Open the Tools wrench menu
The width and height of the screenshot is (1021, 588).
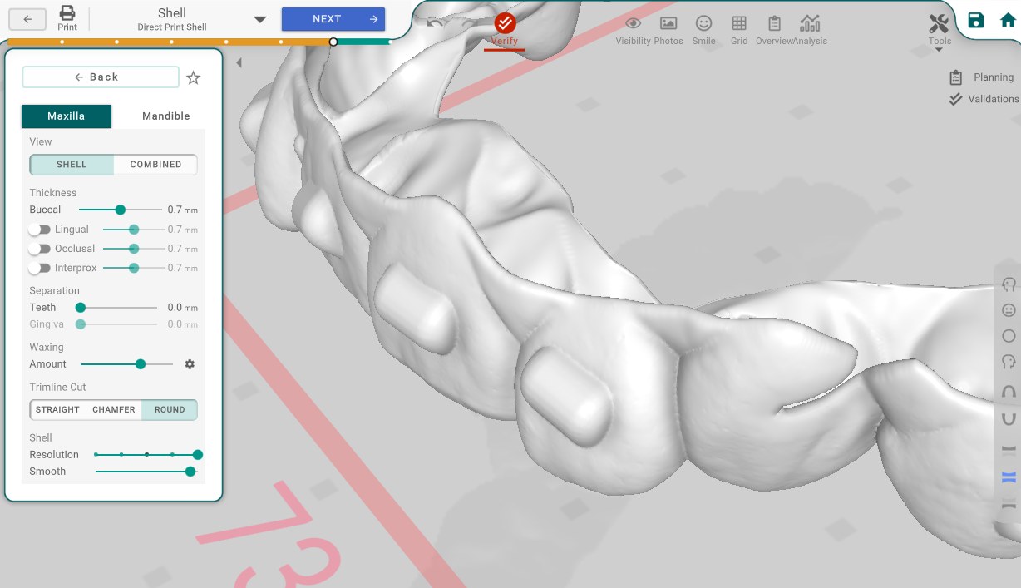pos(939,24)
